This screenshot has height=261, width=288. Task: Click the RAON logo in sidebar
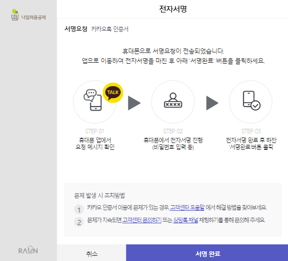[28, 250]
